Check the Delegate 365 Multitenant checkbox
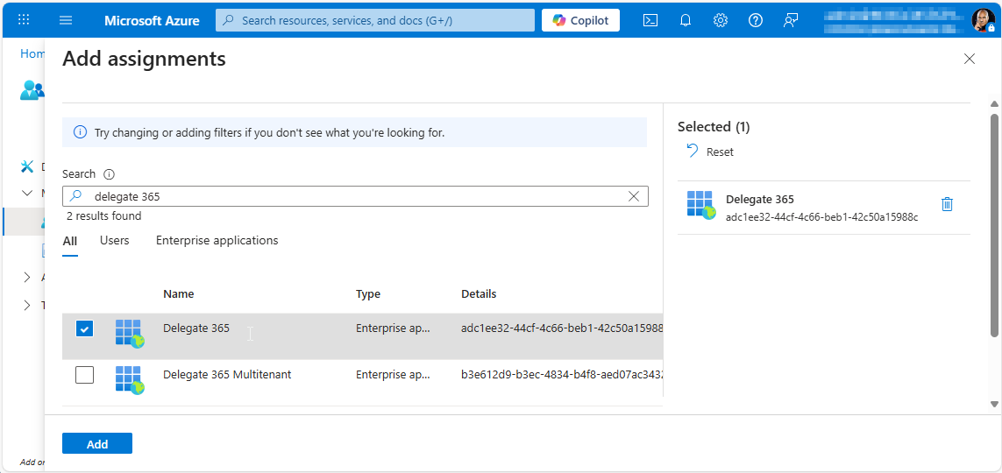 coord(84,375)
